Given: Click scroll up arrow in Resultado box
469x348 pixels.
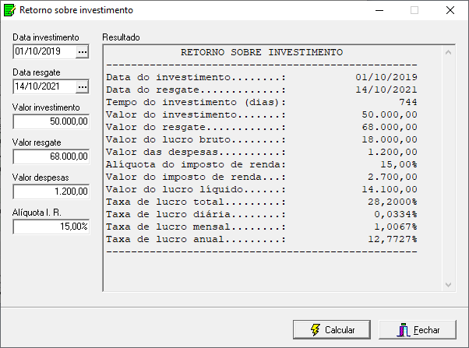Looking at the screenshot, I should point(448,53).
